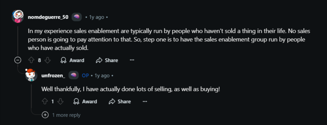Open more options on nomdeguerre_50's comment
Viewport: 327px width, 125px height.
[132, 60]
